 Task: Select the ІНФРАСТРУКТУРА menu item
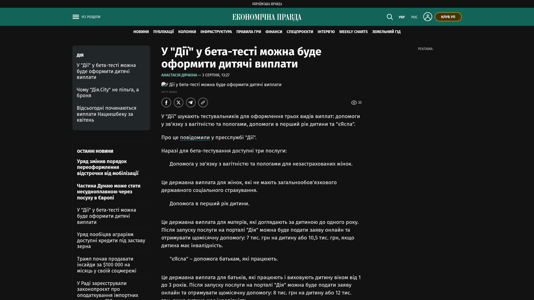[216, 32]
